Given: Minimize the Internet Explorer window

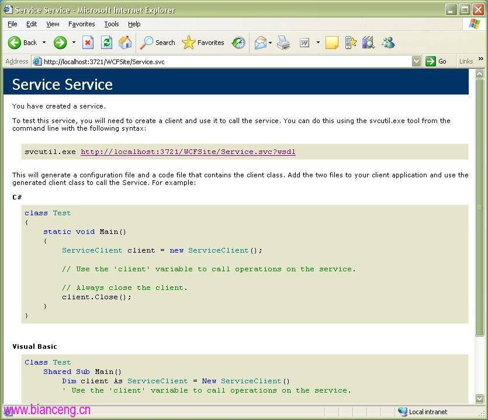Looking at the screenshot, I should [451, 10].
